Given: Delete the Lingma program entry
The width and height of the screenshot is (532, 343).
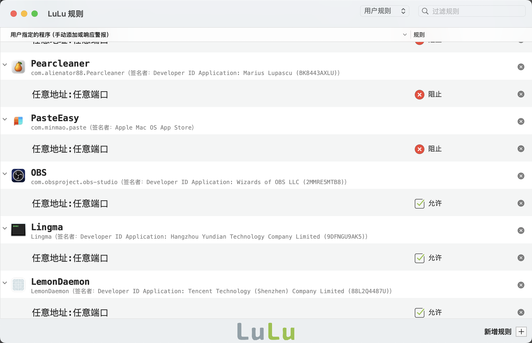Looking at the screenshot, I should [521, 231].
